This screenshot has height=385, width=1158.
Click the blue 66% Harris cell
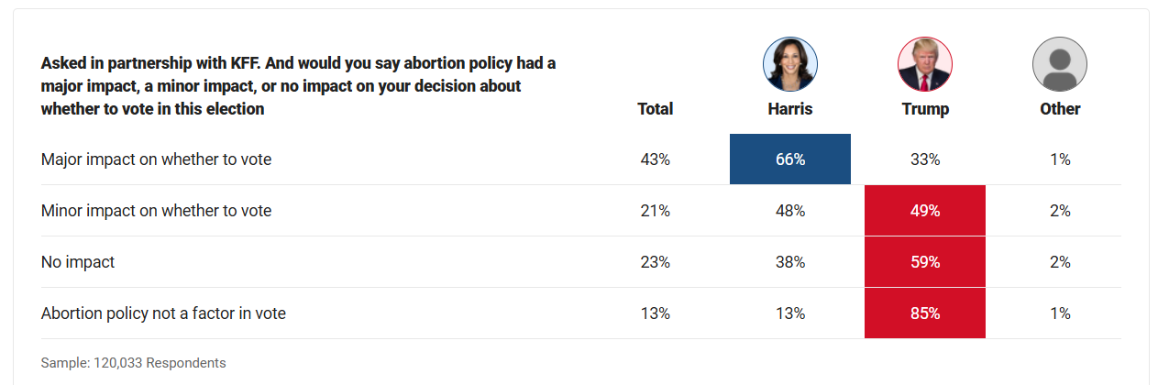(x=789, y=159)
